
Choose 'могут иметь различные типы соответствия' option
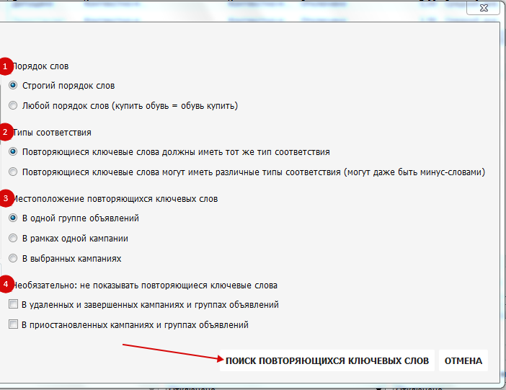pos(13,172)
